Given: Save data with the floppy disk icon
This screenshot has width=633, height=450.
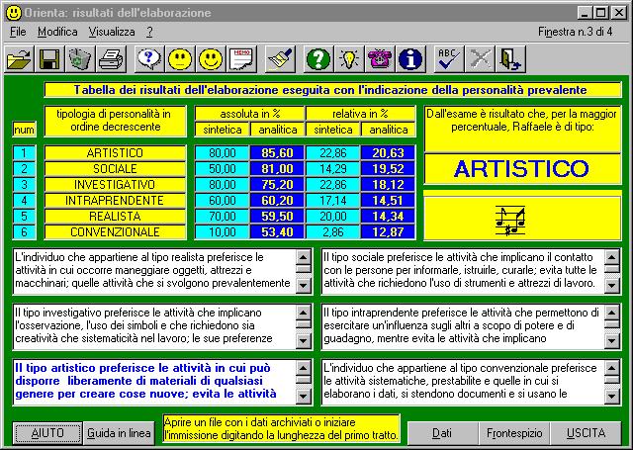Looking at the screenshot, I should (x=49, y=59).
